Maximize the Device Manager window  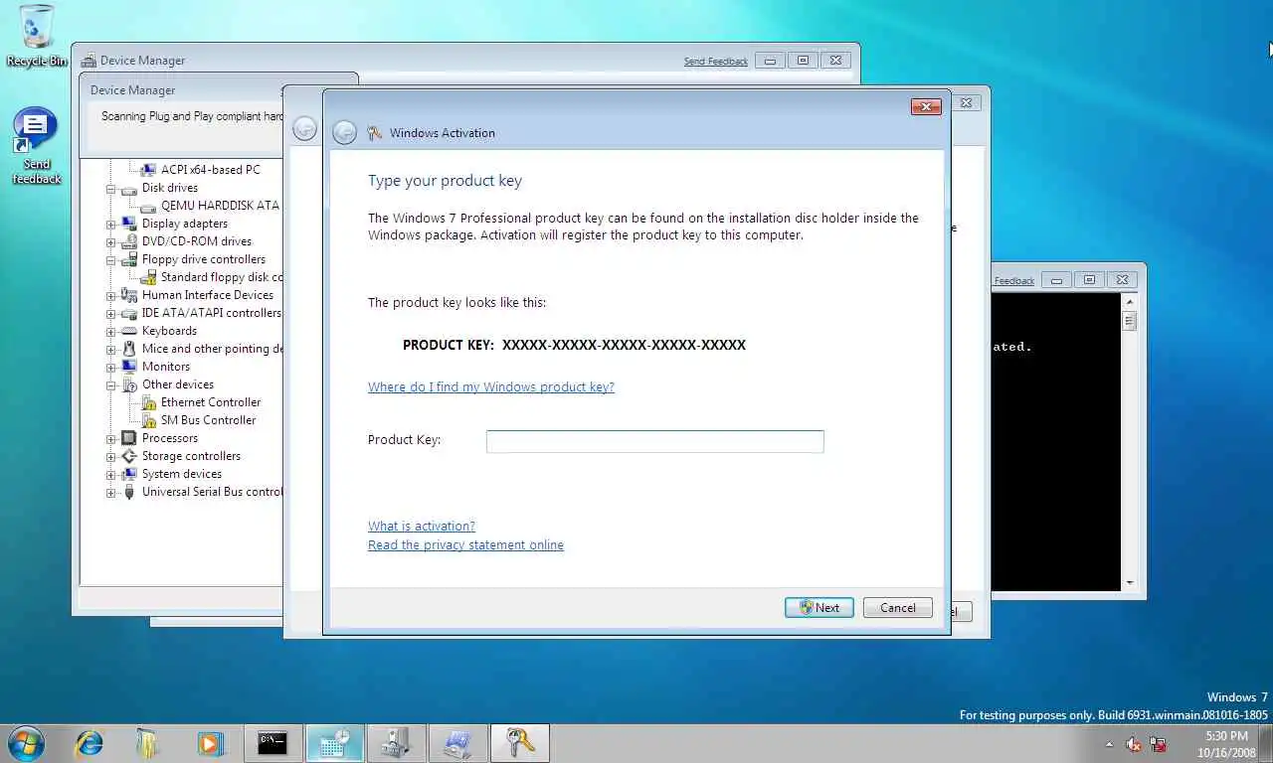tap(803, 61)
